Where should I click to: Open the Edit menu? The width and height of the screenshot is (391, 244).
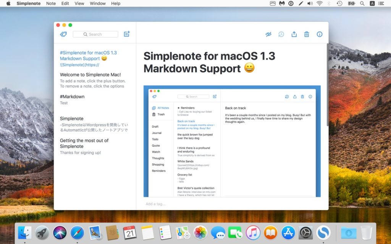(x=65, y=3)
